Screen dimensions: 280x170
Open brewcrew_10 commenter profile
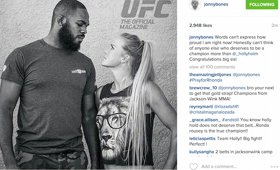[x=203, y=88]
